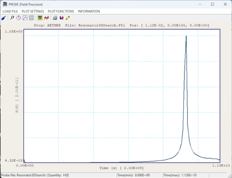
Task: Open the PLOT FUNCTIONS menu
Action: click(61, 11)
